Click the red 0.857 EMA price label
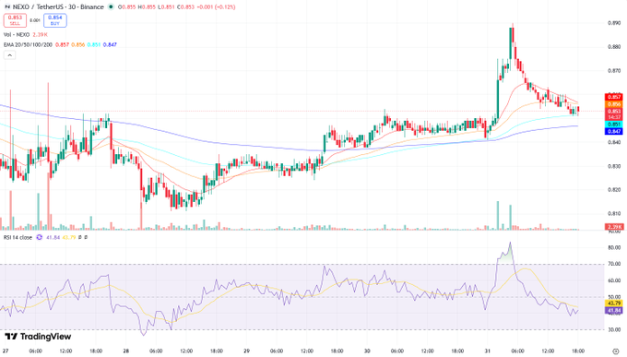The height and width of the screenshot is (357, 627). click(614, 97)
